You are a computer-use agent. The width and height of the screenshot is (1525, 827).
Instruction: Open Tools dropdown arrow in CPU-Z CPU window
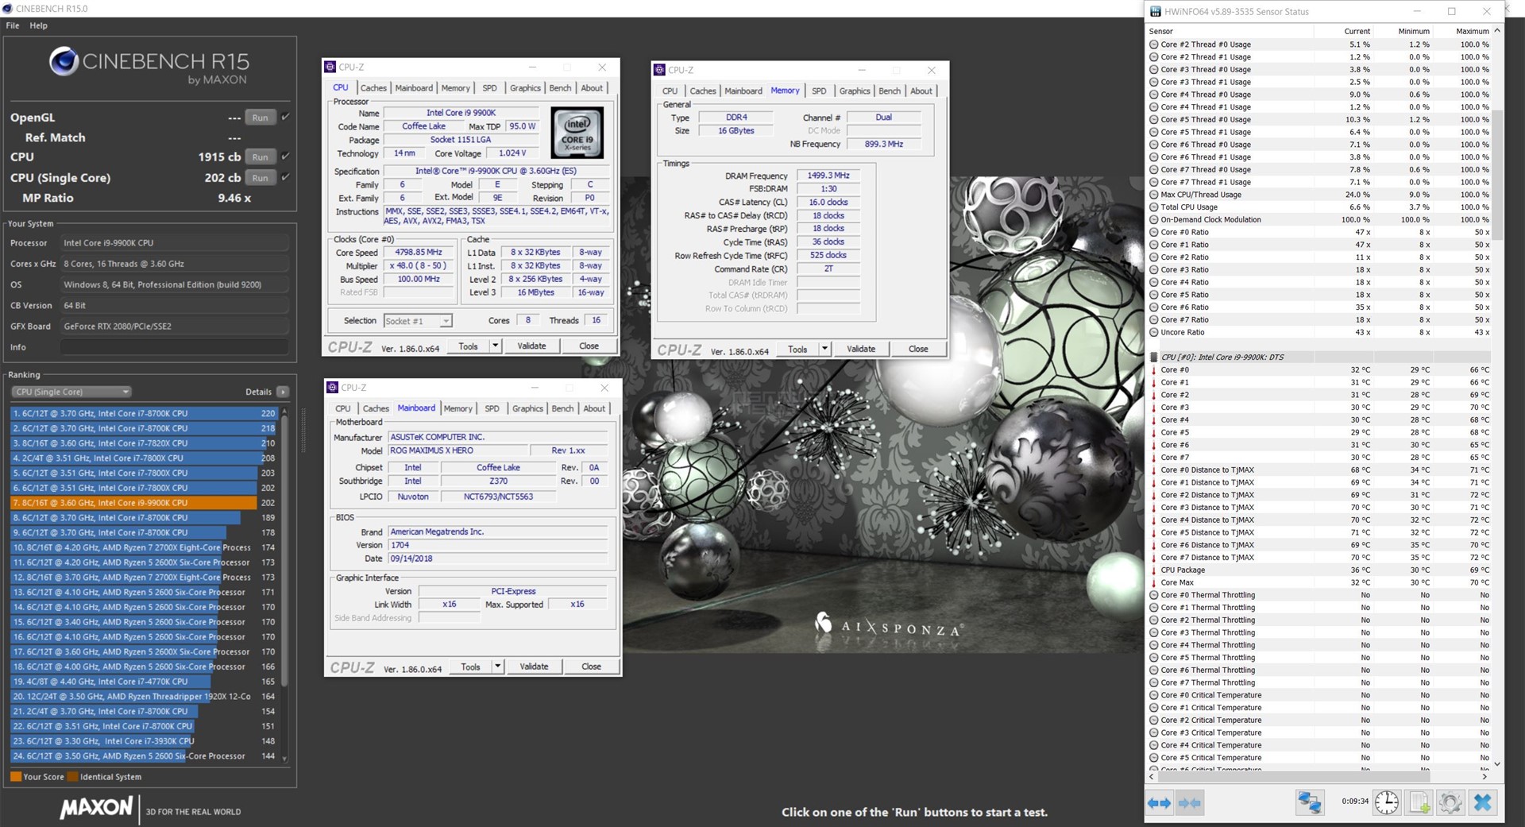click(495, 346)
